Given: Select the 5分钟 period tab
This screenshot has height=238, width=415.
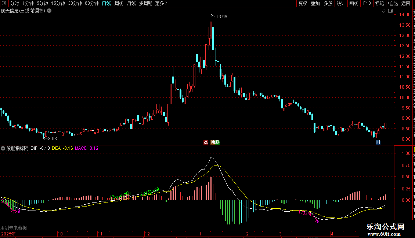Looking at the screenshot, I should (x=42, y=3).
